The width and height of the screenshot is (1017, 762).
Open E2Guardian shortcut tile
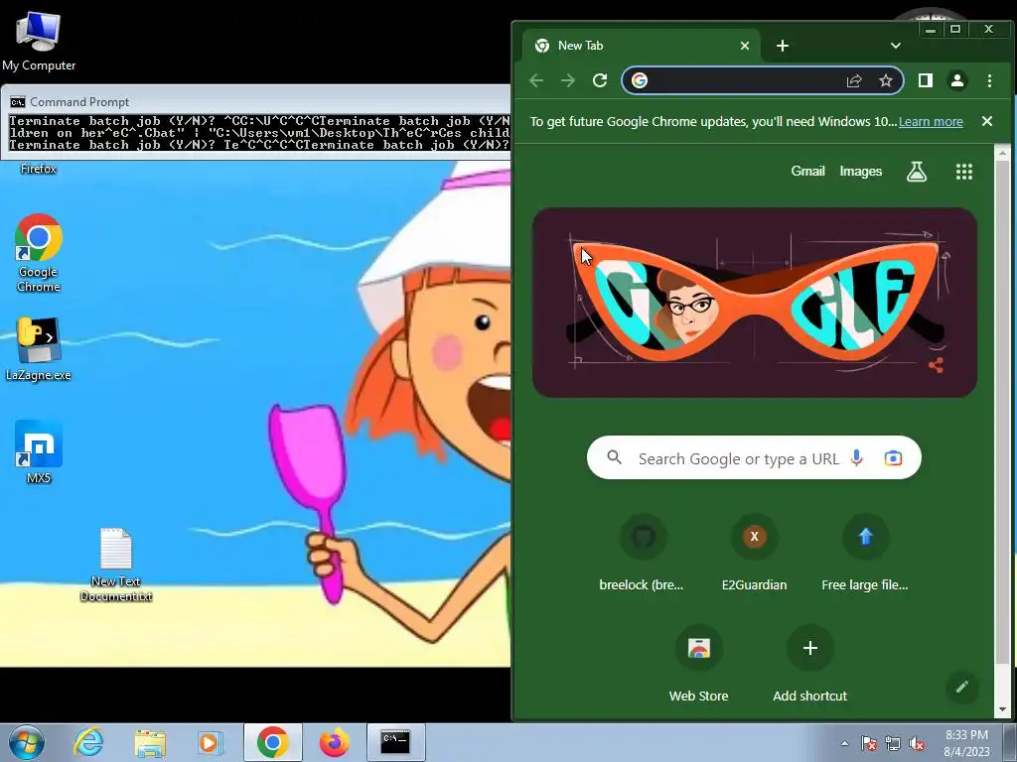pyautogui.click(x=754, y=553)
